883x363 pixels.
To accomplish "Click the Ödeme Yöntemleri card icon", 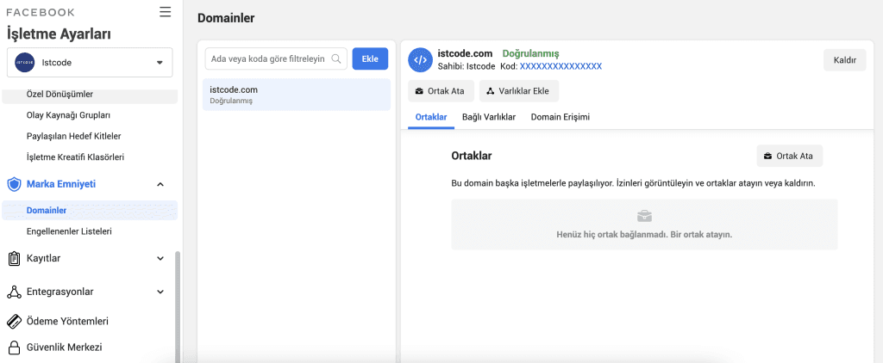I will [x=14, y=321].
